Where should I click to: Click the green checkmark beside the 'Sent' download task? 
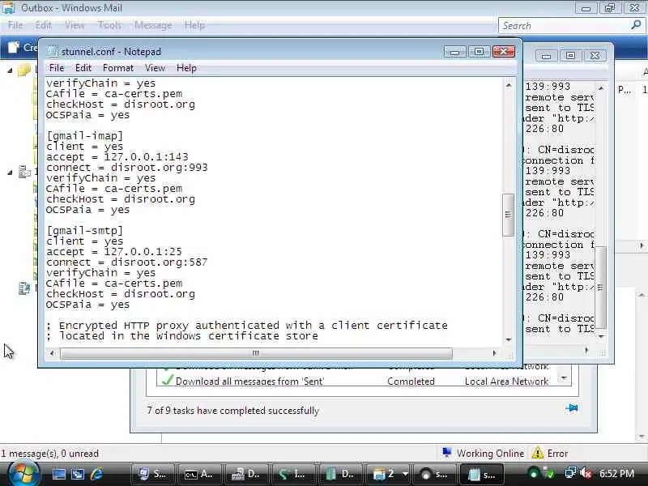[167, 380]
